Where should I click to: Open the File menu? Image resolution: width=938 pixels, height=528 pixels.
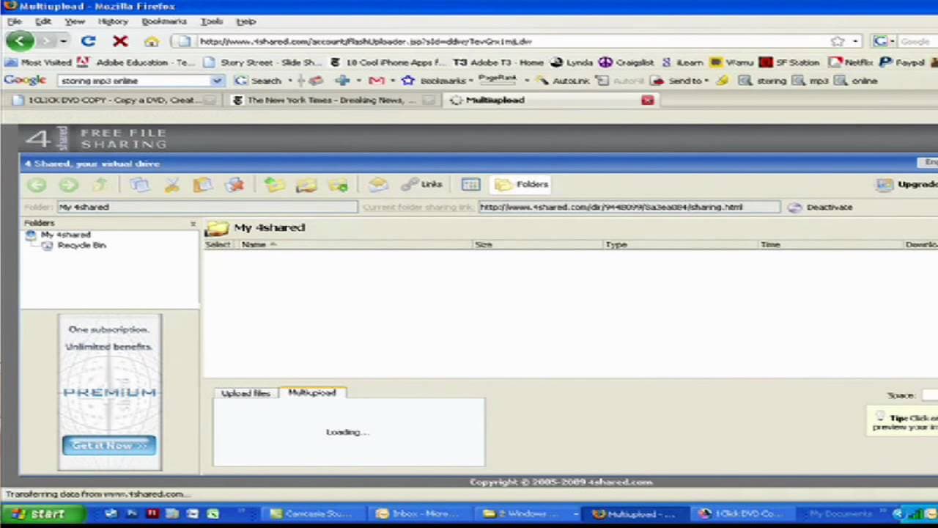click(14, 22)
